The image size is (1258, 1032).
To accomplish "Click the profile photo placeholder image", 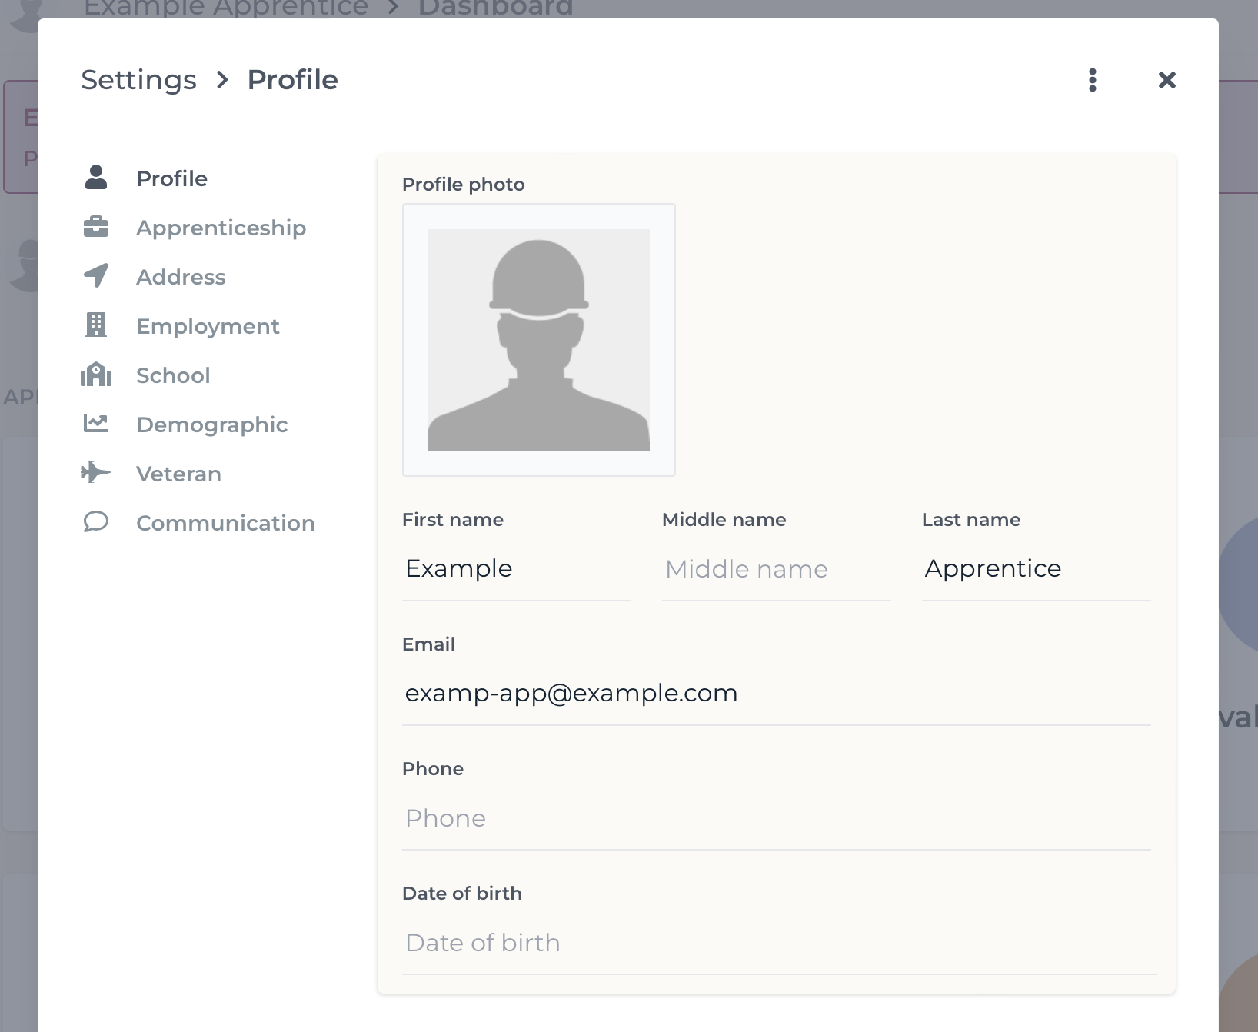I will pos(539,340).
